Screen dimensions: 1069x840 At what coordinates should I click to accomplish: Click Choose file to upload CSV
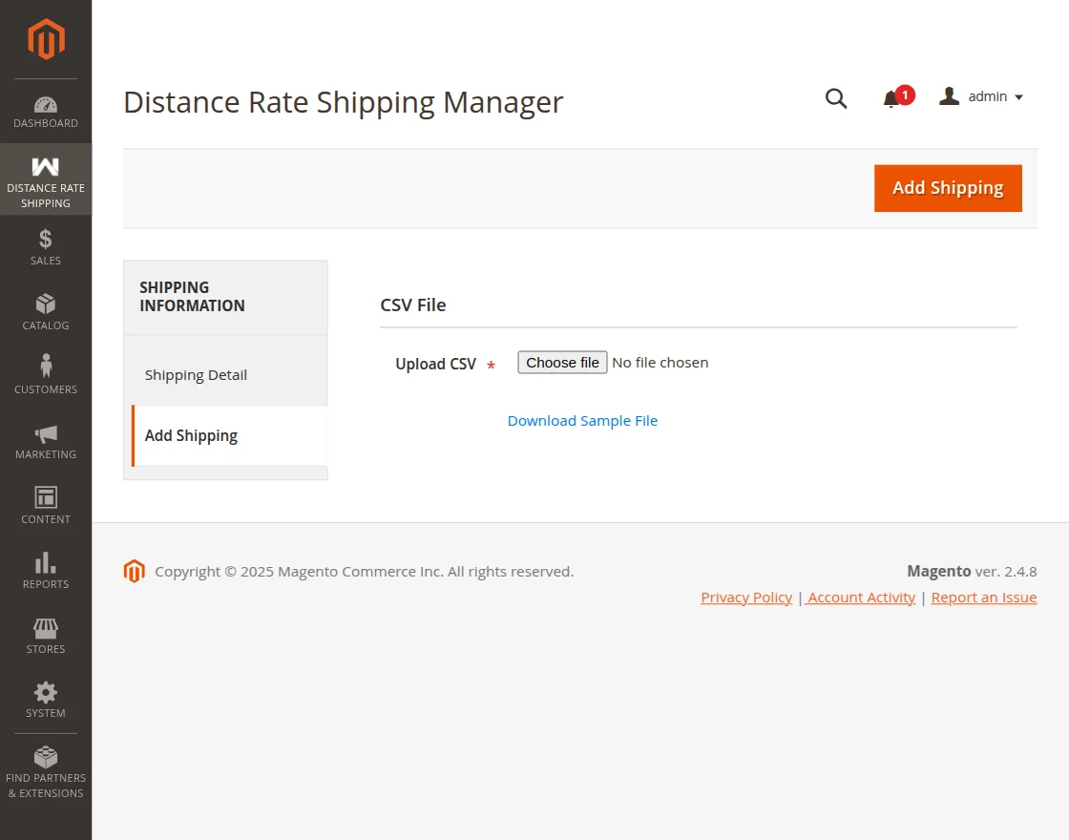[562, 362]
